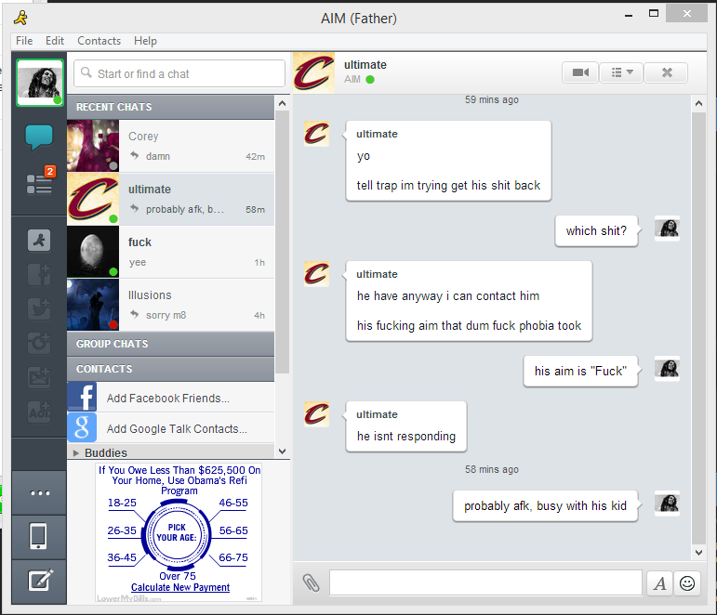
Task: Add mail account sidebar icon
Action: 39,377
